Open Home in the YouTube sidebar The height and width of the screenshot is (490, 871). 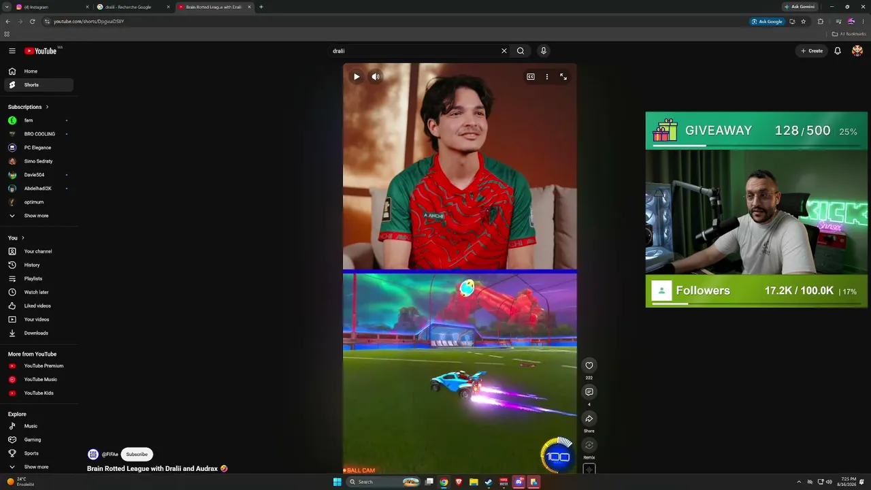(x=39, y=71)
